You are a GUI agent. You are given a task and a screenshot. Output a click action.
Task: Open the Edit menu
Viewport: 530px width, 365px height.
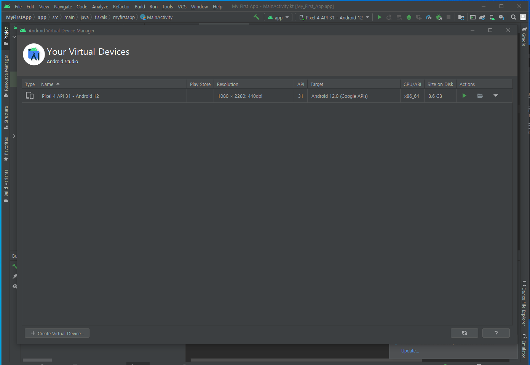(30, 6)
